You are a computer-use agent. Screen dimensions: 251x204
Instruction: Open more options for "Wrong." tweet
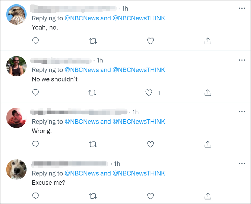point(242,112)
